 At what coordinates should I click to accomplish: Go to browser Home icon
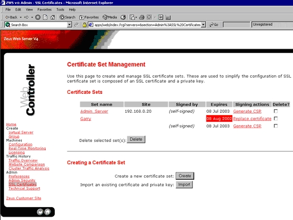click(52, 17)
